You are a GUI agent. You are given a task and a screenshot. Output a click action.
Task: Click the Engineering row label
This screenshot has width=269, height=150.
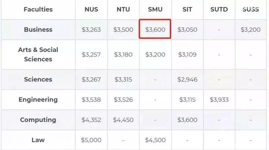tap(38, 99)
